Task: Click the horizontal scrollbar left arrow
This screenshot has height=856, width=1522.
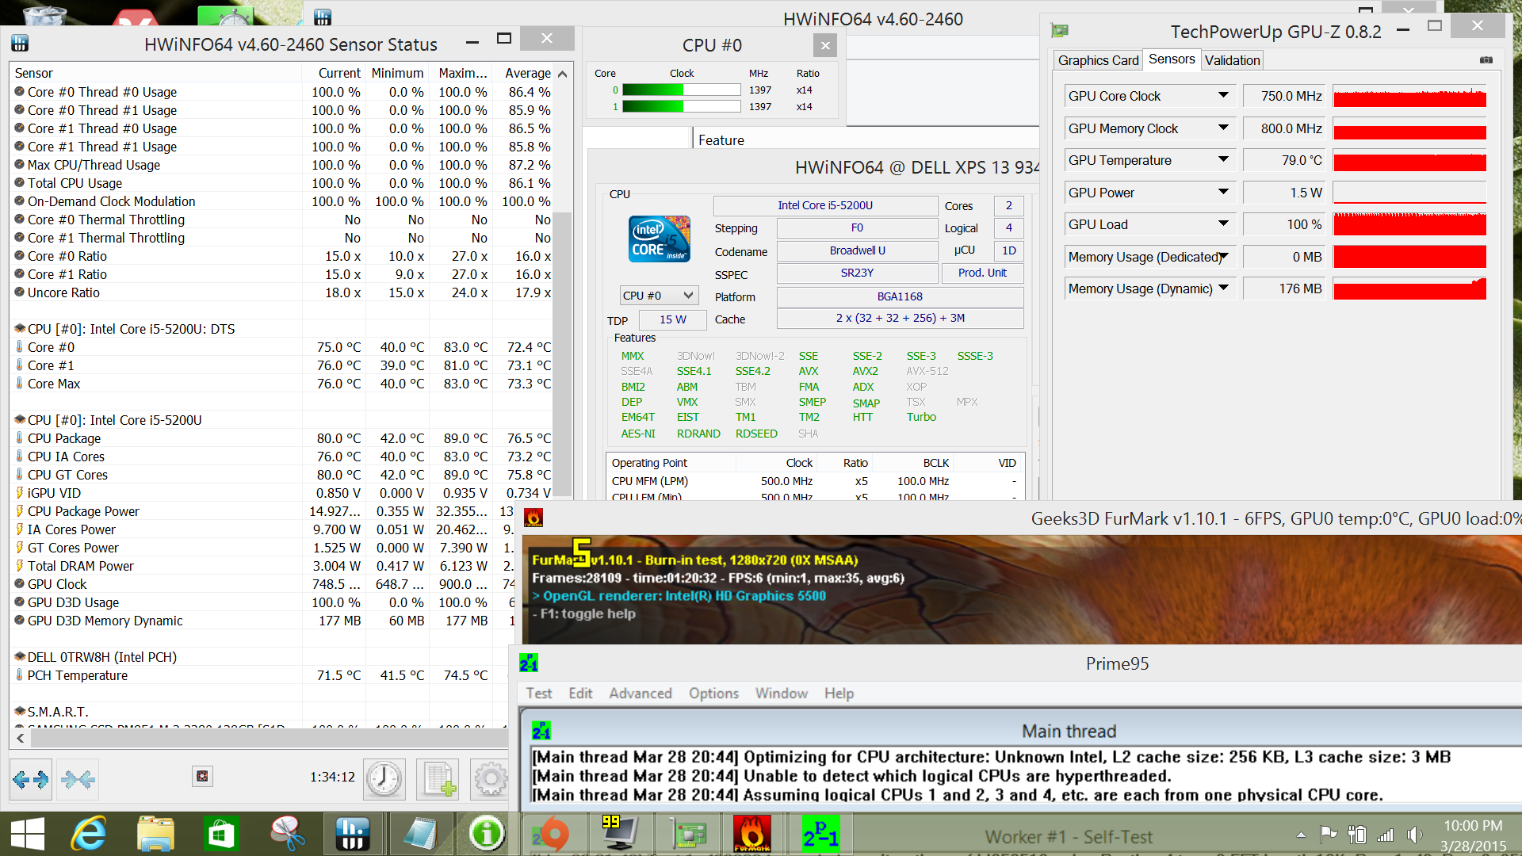Action: click(21, 738)
